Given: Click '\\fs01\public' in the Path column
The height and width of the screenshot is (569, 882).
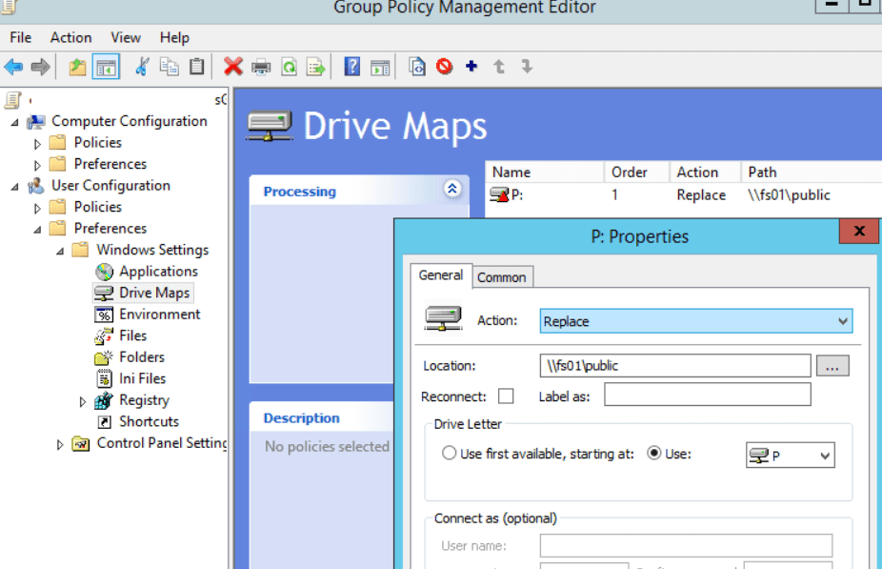Looking at the screenshot, I should click(790, 195).
